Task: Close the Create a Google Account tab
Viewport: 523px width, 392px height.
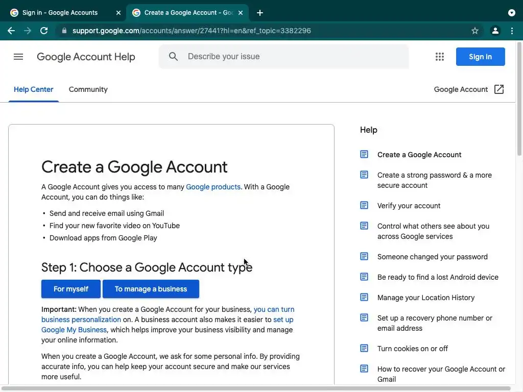Action: pyautogui.click(x=241, y=13)
